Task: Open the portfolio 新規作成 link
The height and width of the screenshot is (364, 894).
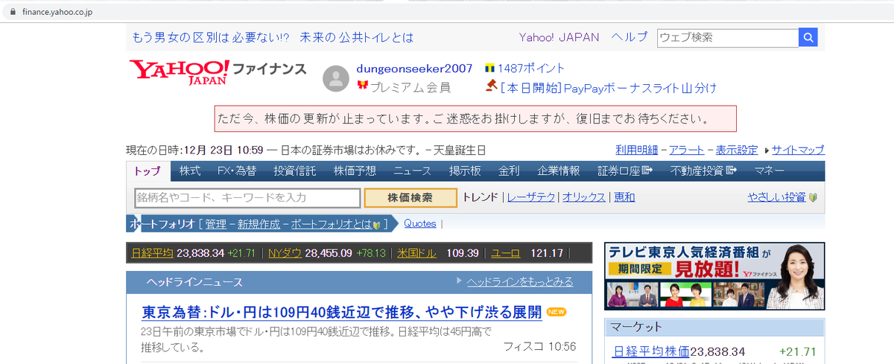Action: pyautogui.click(x=259, y=223)
